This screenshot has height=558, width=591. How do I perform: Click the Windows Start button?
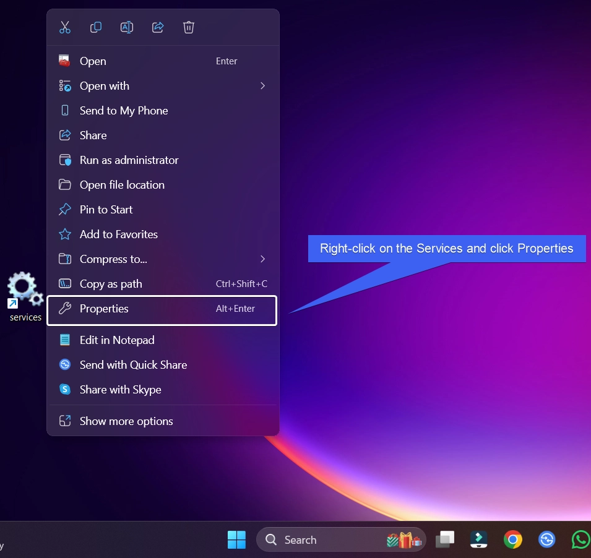(x=236, y=540)
